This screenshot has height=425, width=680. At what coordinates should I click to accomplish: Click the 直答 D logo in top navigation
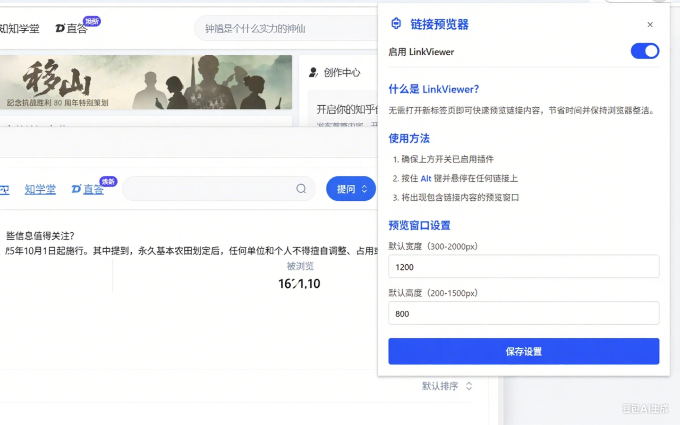coord(60,29)
